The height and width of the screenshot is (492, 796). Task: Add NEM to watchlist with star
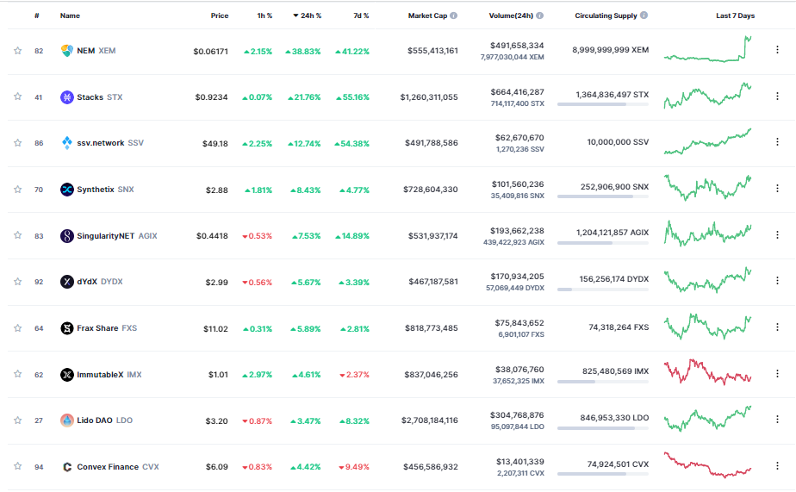pyautogui.click(x=18, y=50)
